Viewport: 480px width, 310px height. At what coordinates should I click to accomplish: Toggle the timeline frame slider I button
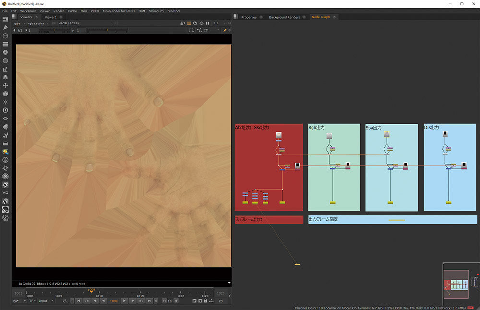coord(72,301)
